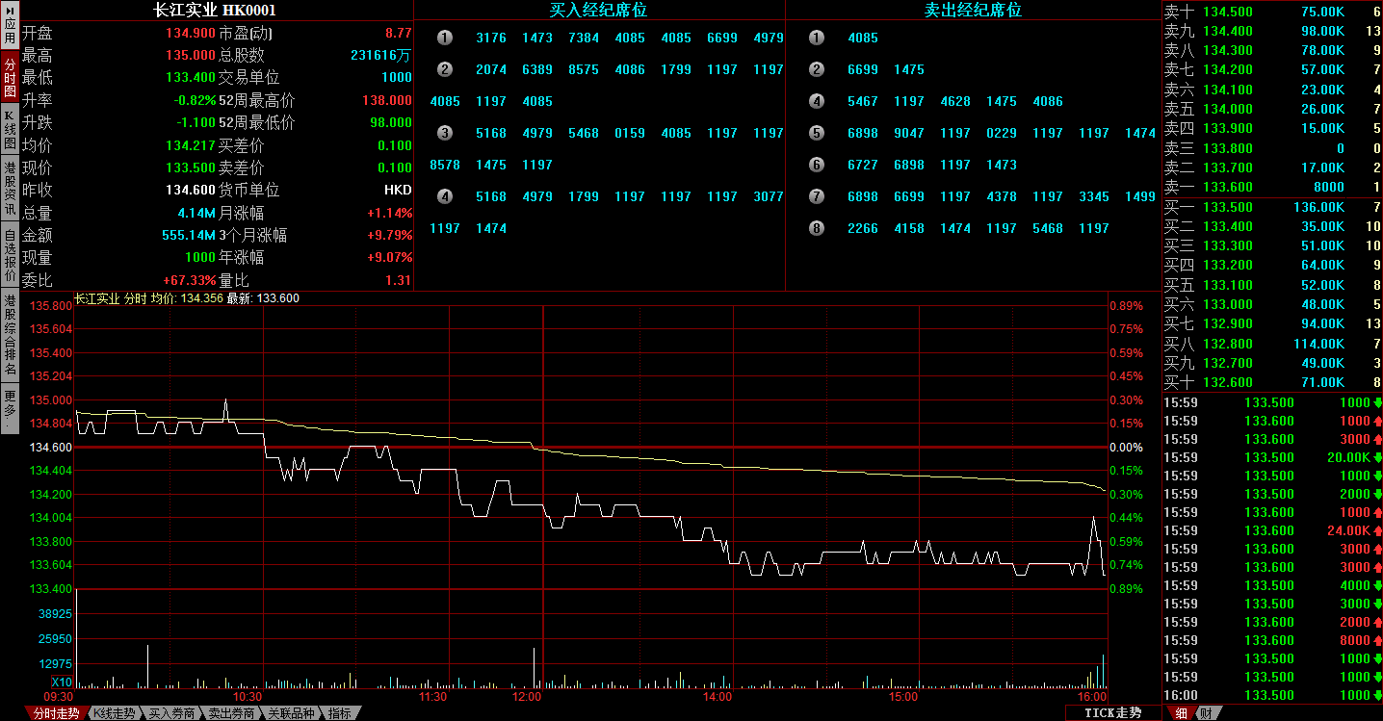
Task: Select the 指标 bottom tab
Action: [340, 713]
